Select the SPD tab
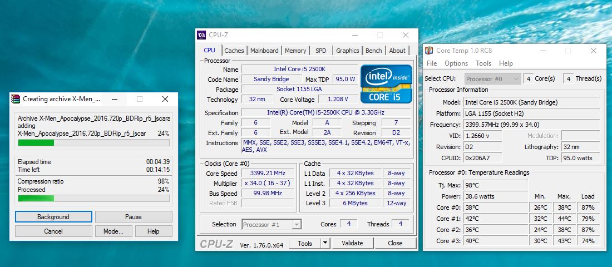Screen dimensions: 612x267 pyautogui.click(x=321, y=51)
